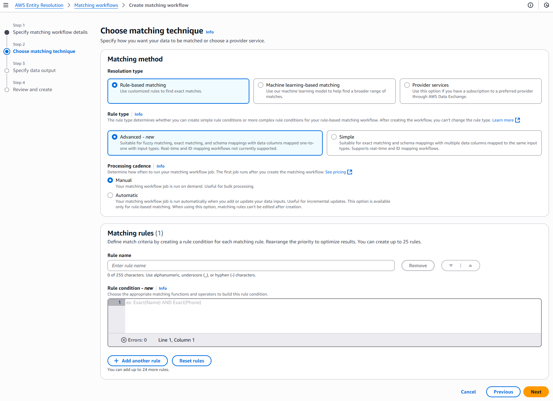Click the up arrow to raise rule priority
The width and height of the screenshot is (553, 401).
click(x=470, y=266)
